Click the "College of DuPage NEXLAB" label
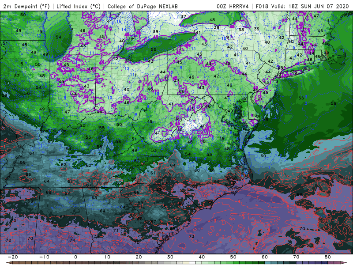 pos(143,6)
